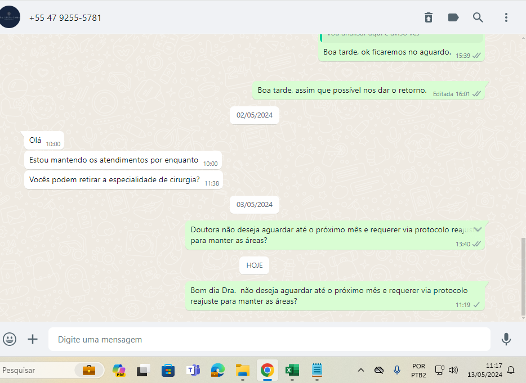Search messages with the magnifier icon
Screen dimensions: 526x383
click(478, 17)
